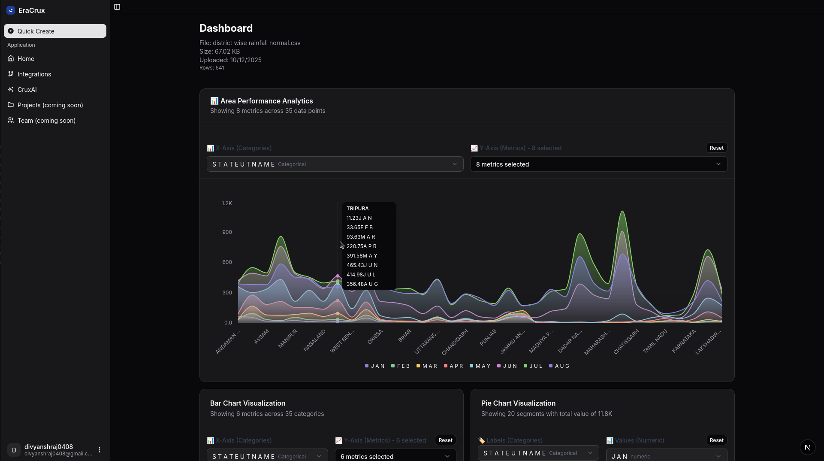This screenshot has width=824, height=461.
Task: Toggle AUG series in chart legend
Action: (x=559, y=366)
